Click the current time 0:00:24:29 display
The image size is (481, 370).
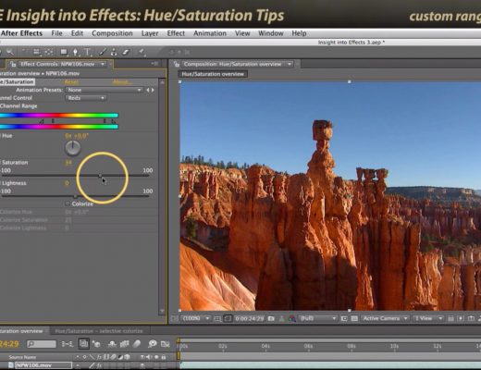pyautogui.click(x=250, y=318)
